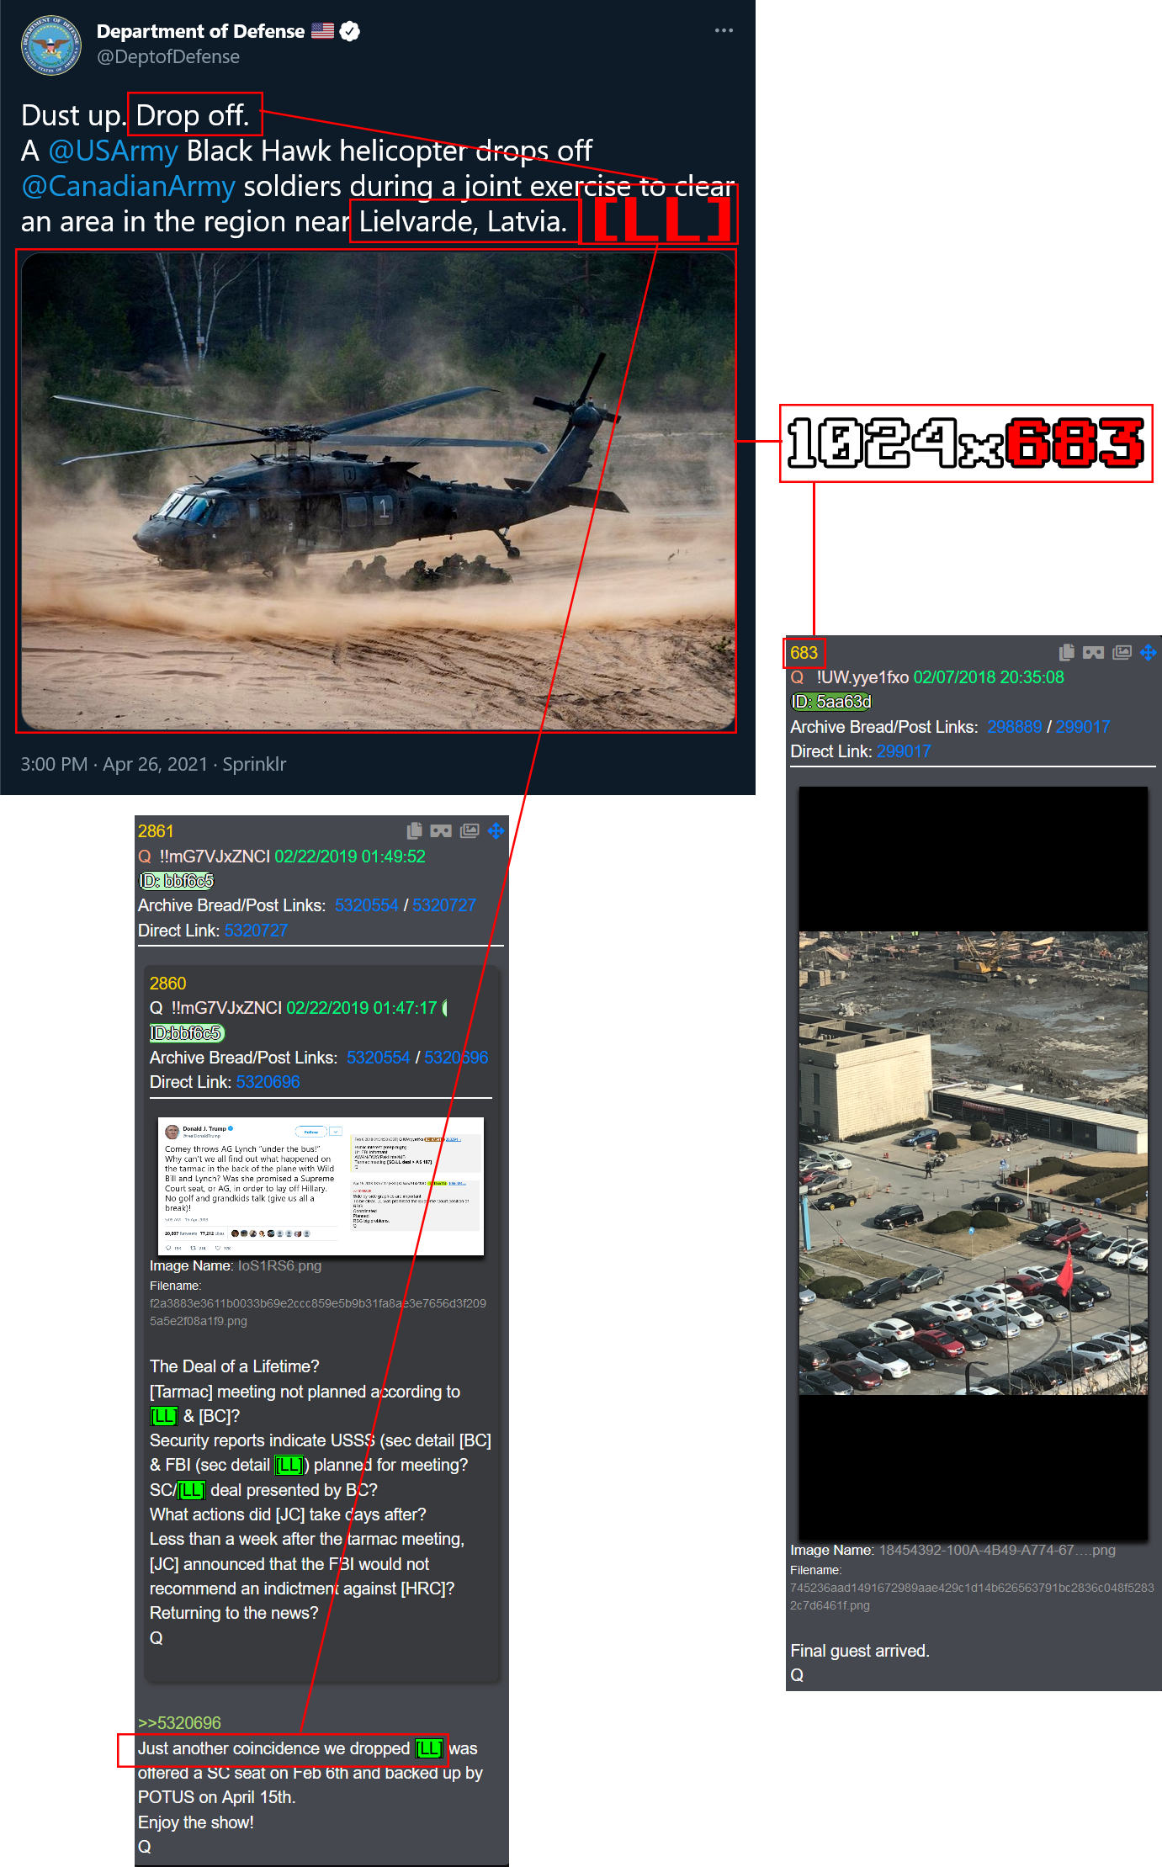This screenshot has width=1162, height=1867.
Task: Open the @CanadianArmy mention link
Action: tap(128, 187)
